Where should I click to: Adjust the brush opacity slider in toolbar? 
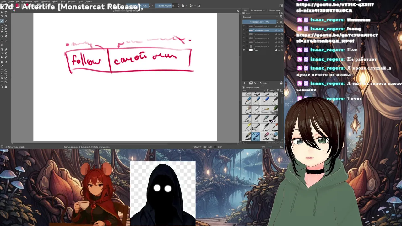click(137, 6)
